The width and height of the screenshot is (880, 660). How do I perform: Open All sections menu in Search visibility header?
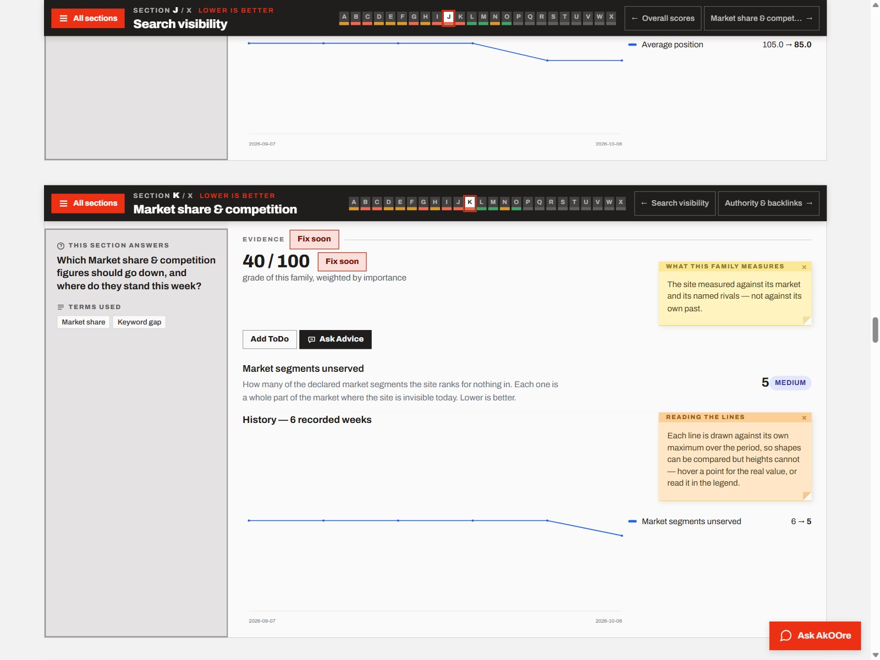tap(88, 18)
